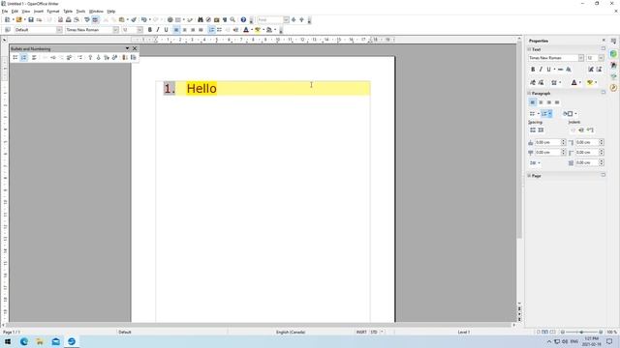The image size is (620, 348).
Task: Click the Styles and Formatting icon left of Default
Action: (x=8, y=30)
